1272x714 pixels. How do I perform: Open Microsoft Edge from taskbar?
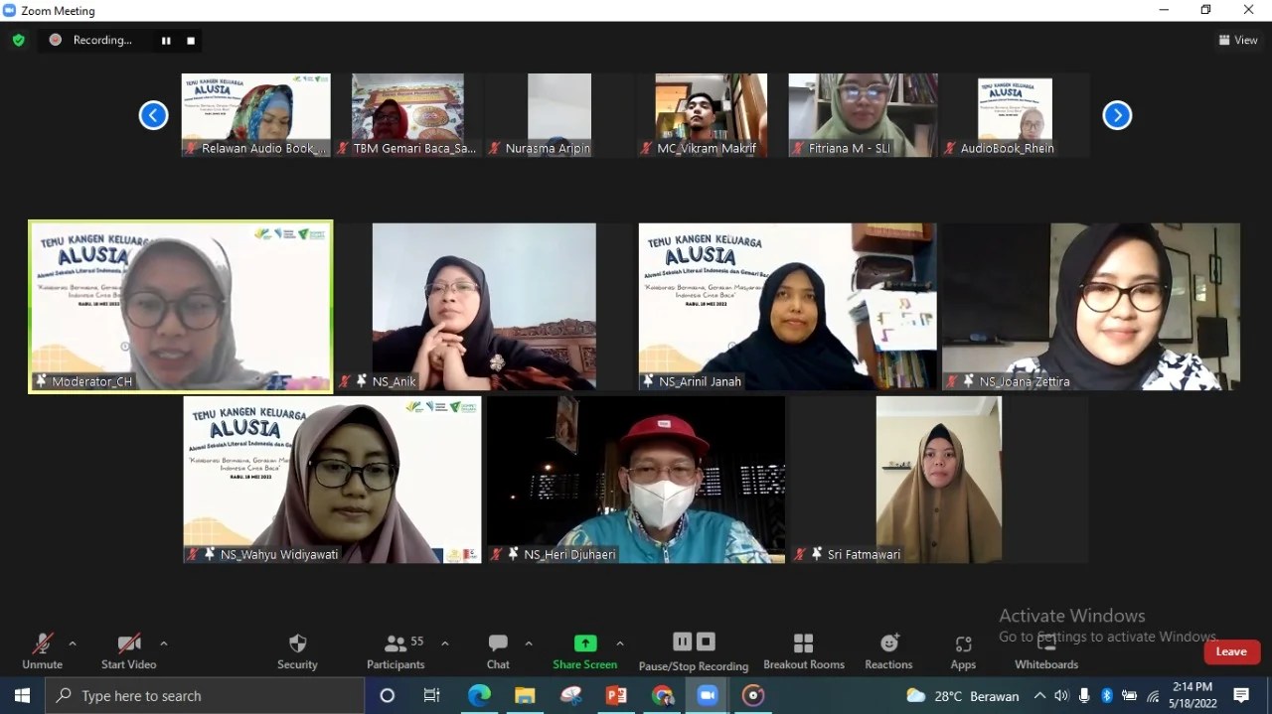(479, 696)
